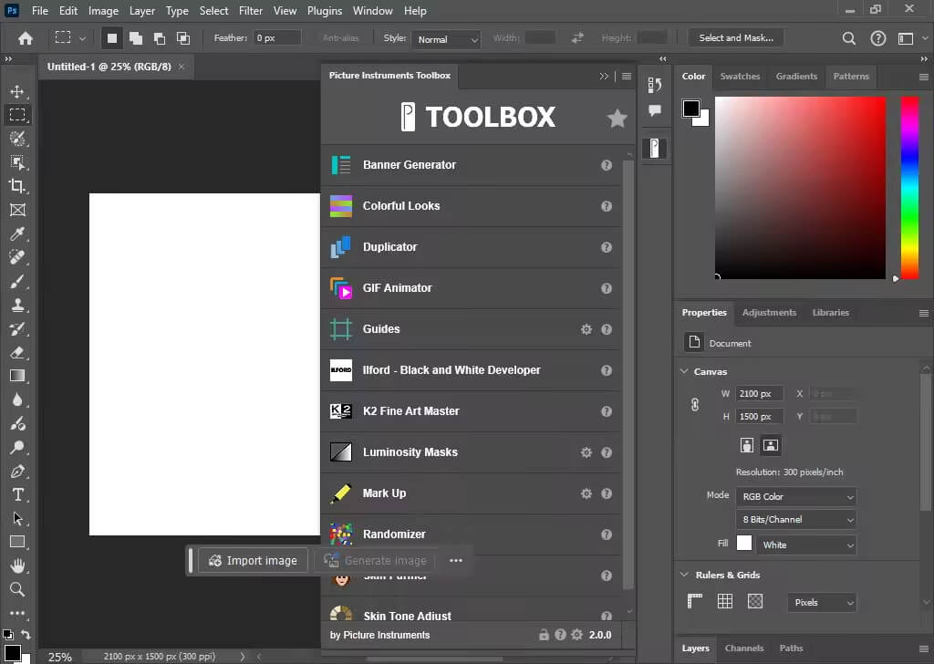Collapse the Canvas section

point(684,371)
